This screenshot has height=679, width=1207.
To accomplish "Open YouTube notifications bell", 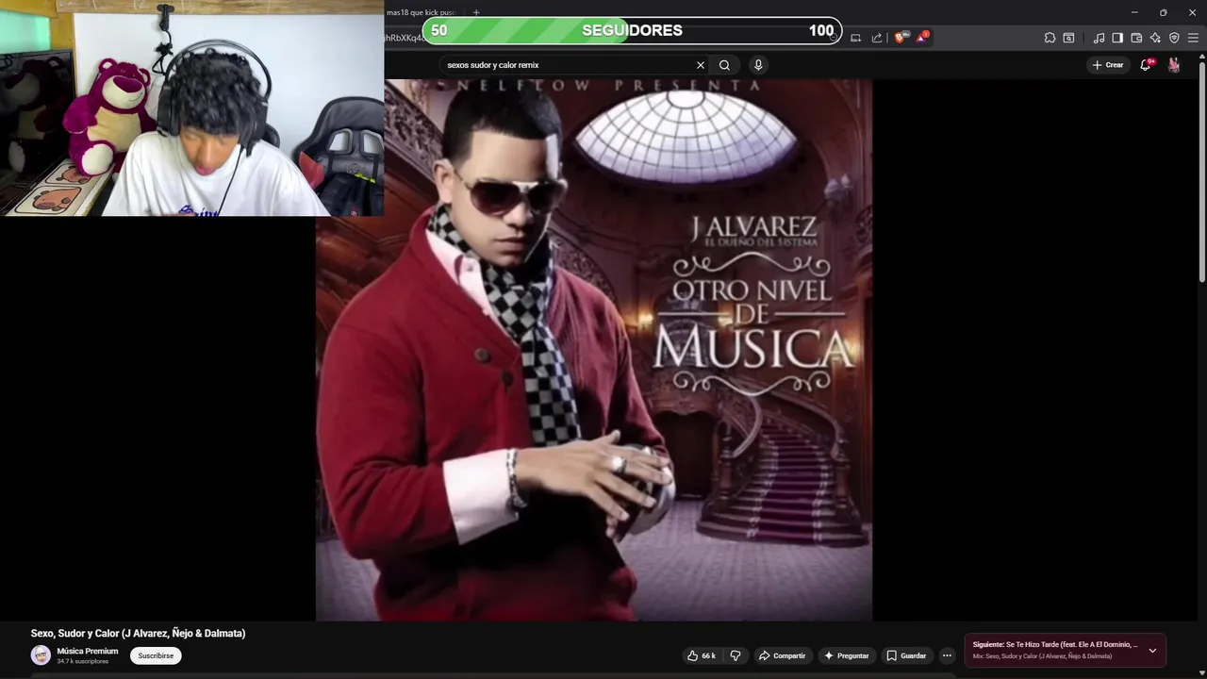I will (x=1146, y=65).
